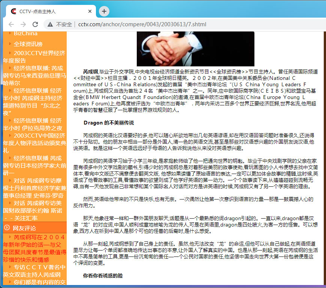Click the 不安全 security label
Viewport: 326px width, 288px height.
(64, 24)
